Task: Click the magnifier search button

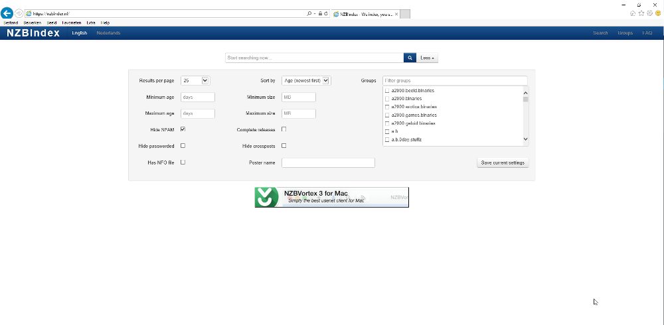Action: tap(410, 58)
